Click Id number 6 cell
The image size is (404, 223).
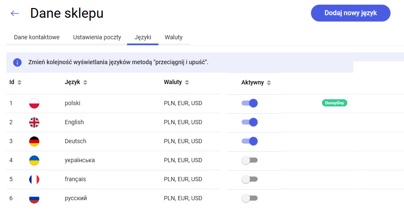(11, 199)
